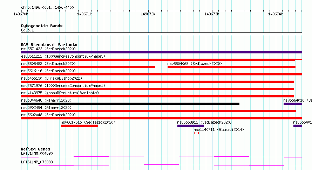The width and height of the screenshot is (312, 170).
Task: Open the LATS1|NR_073033 gene label
Action: point(37,162)
